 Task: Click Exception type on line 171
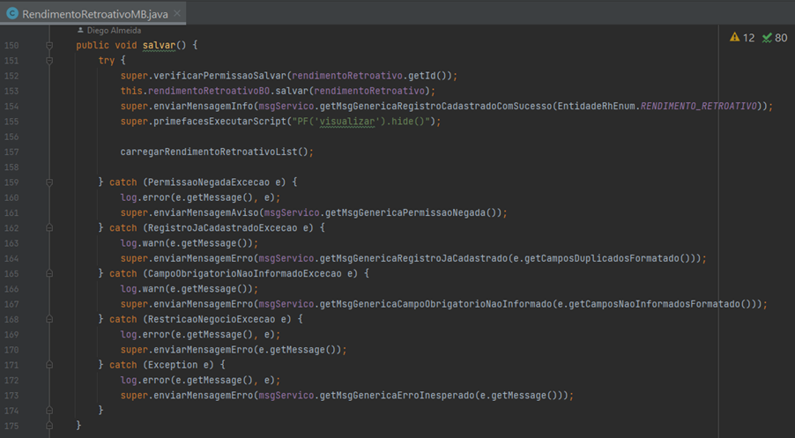(173, 365)
